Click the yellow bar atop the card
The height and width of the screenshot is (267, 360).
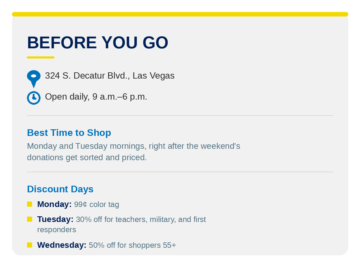click(x=180, y=14)
